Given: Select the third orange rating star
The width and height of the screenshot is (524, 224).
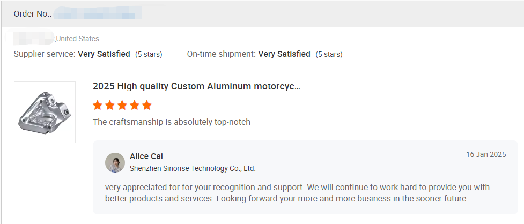Looking at the screenshot, I should pos(122,105).
